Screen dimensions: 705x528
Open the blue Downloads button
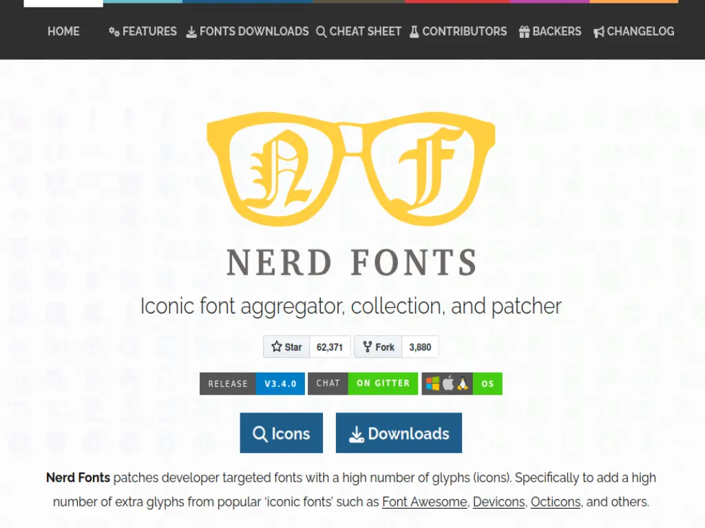point(399,433)
